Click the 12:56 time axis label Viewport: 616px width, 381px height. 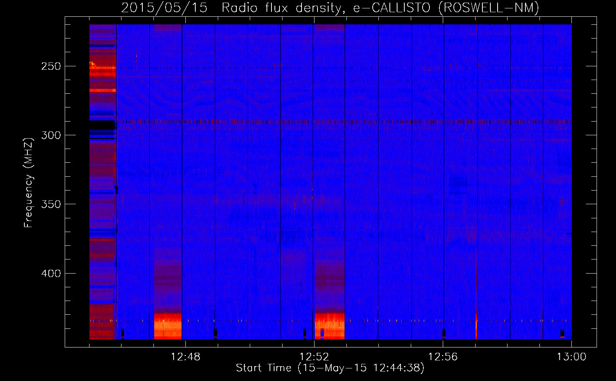(443, 357)
